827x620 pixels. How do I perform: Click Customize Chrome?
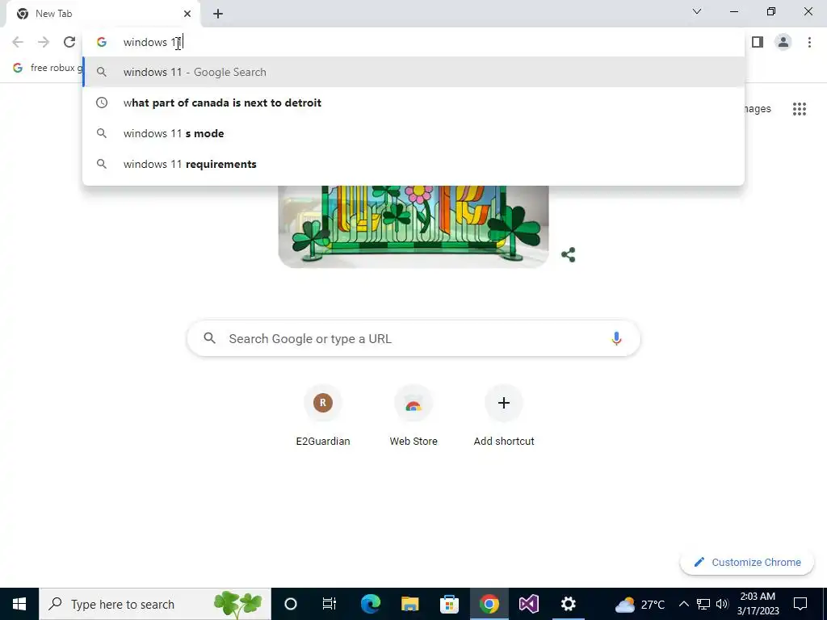[747, 562]
